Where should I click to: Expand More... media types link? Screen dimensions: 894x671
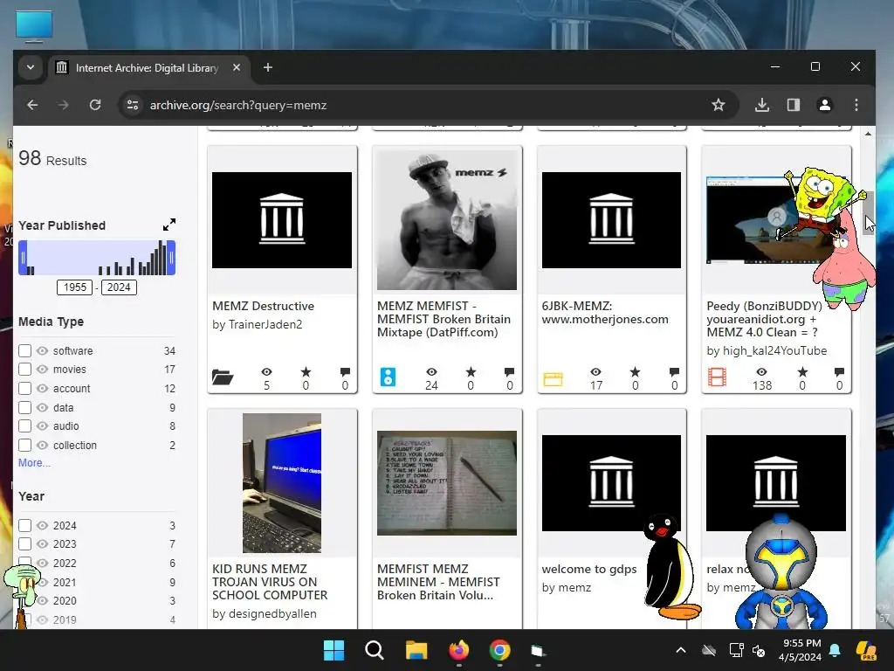34,463
